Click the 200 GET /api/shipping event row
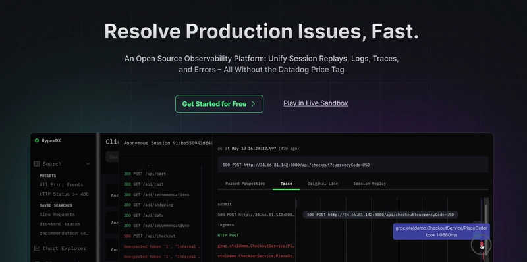The width and height of the screenshot is (527, 262). 148,205
